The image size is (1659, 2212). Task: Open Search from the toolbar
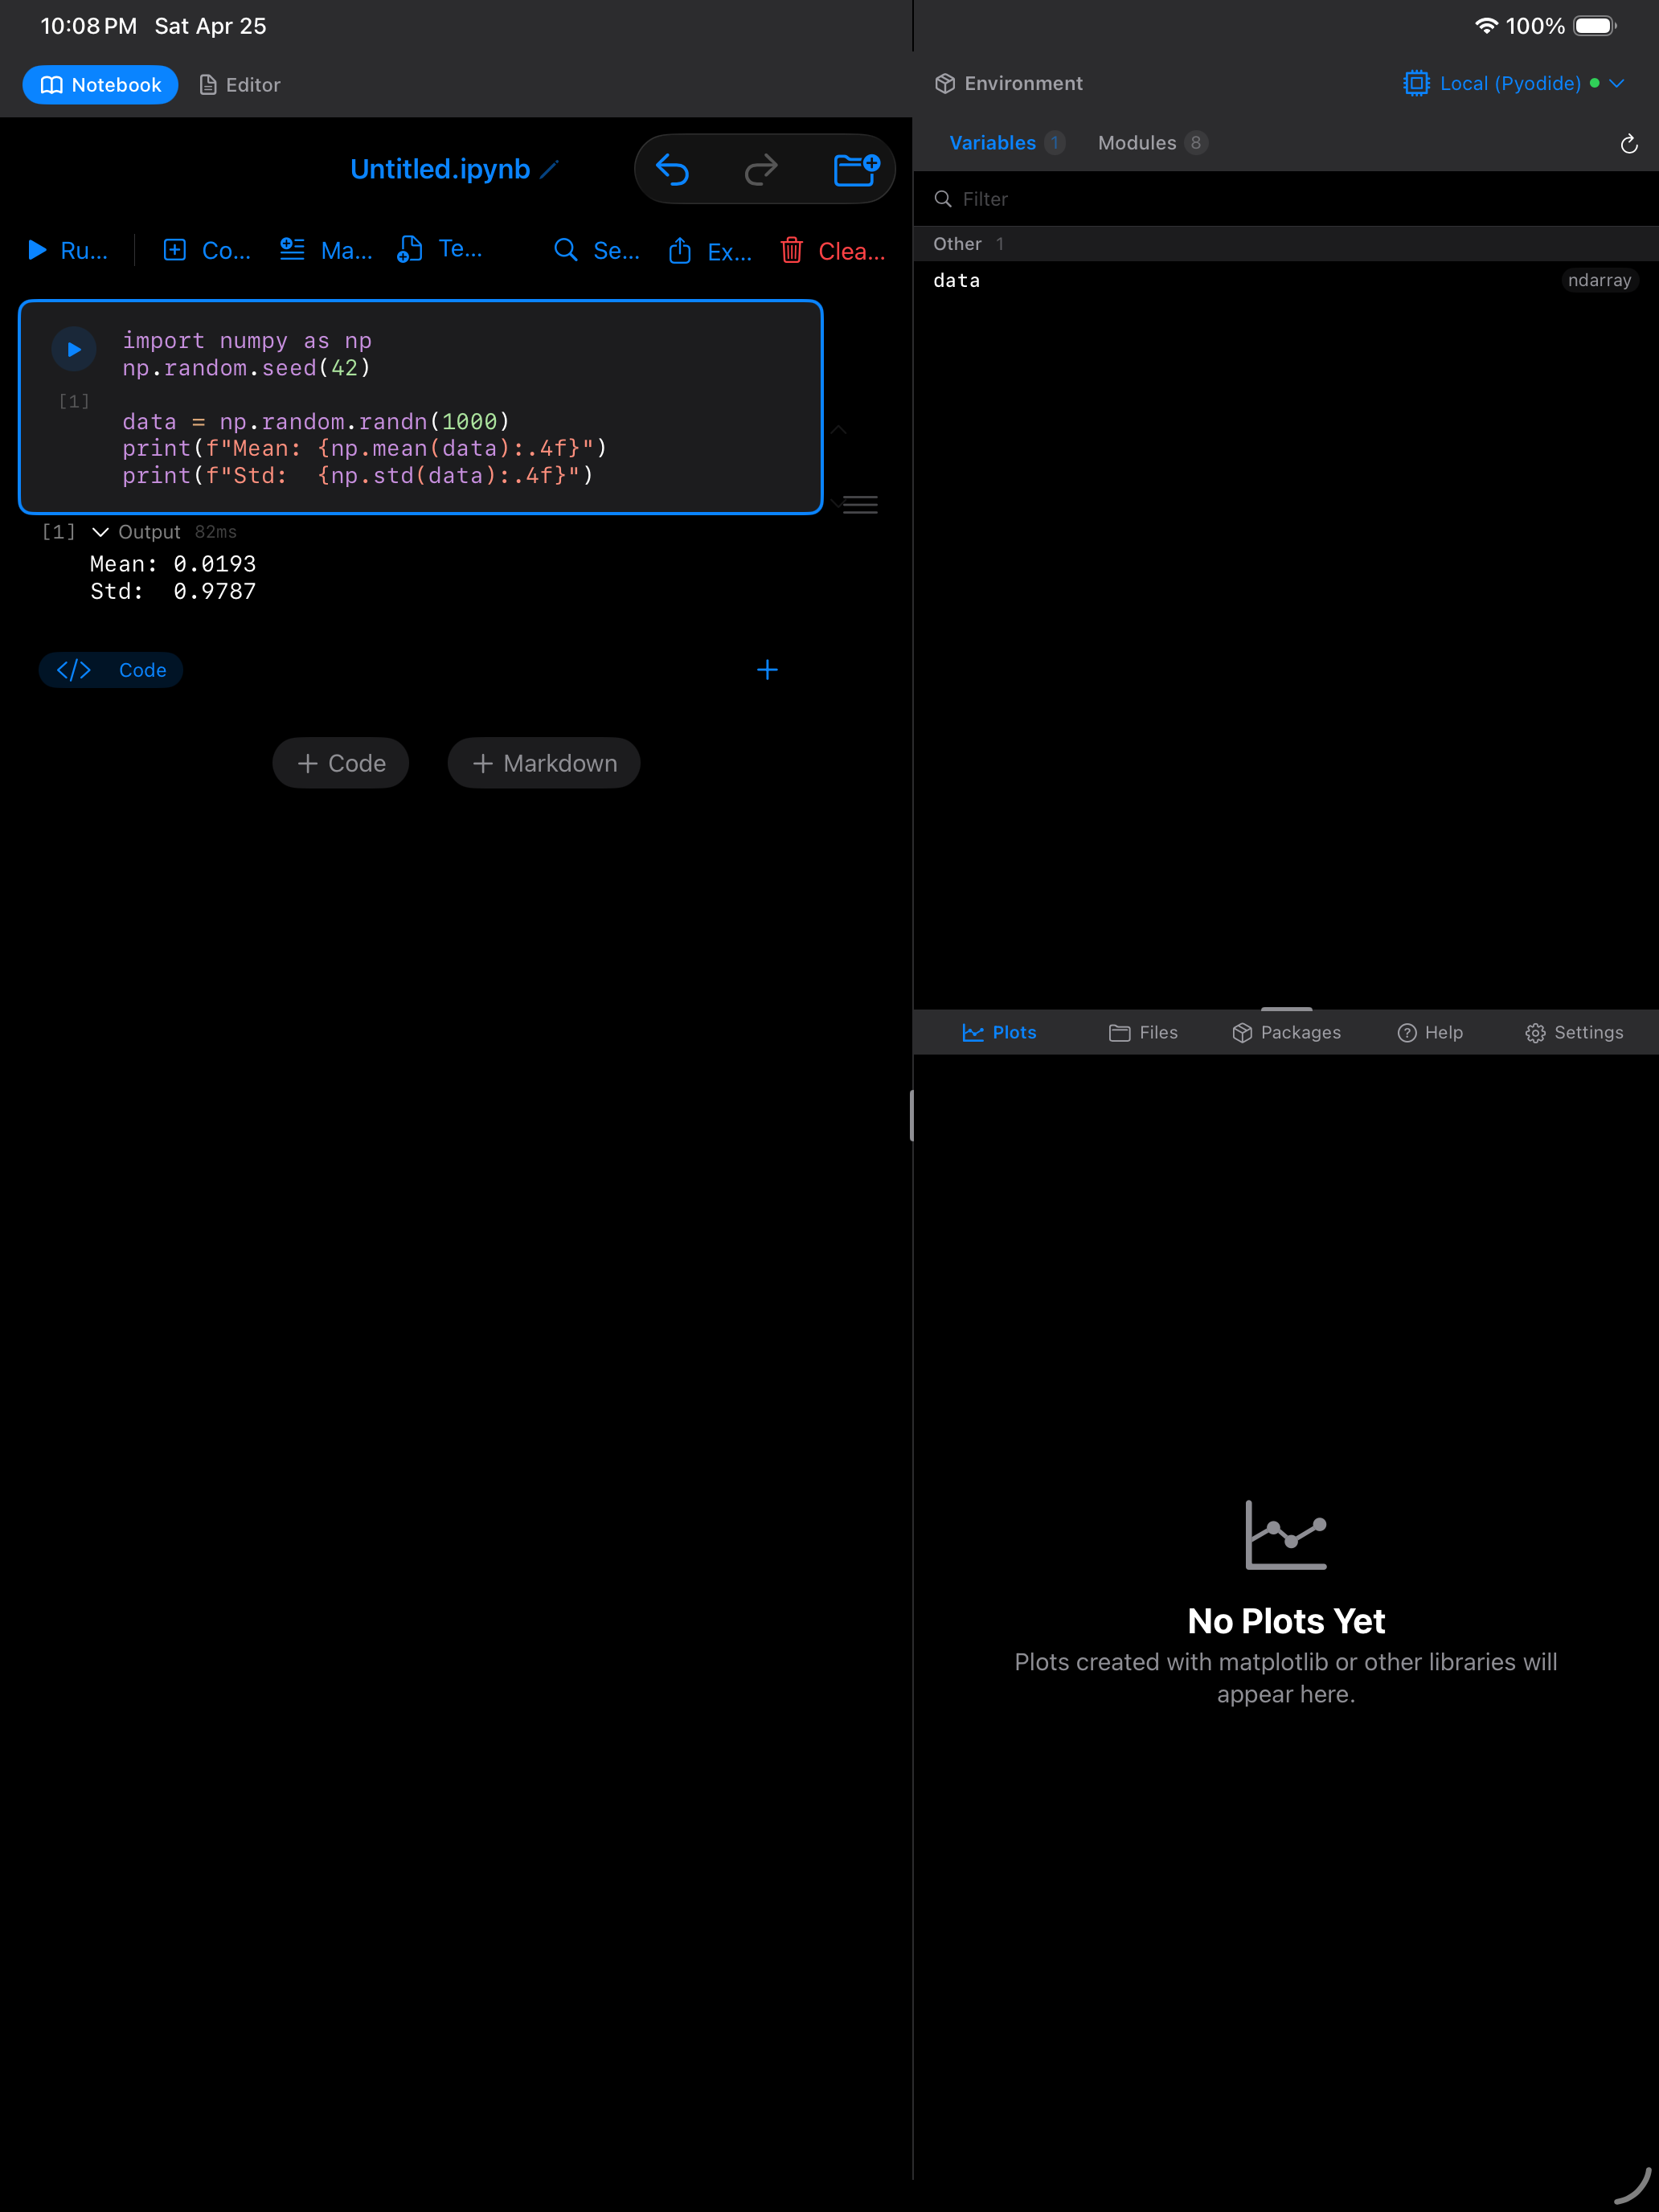pos(597,250)
